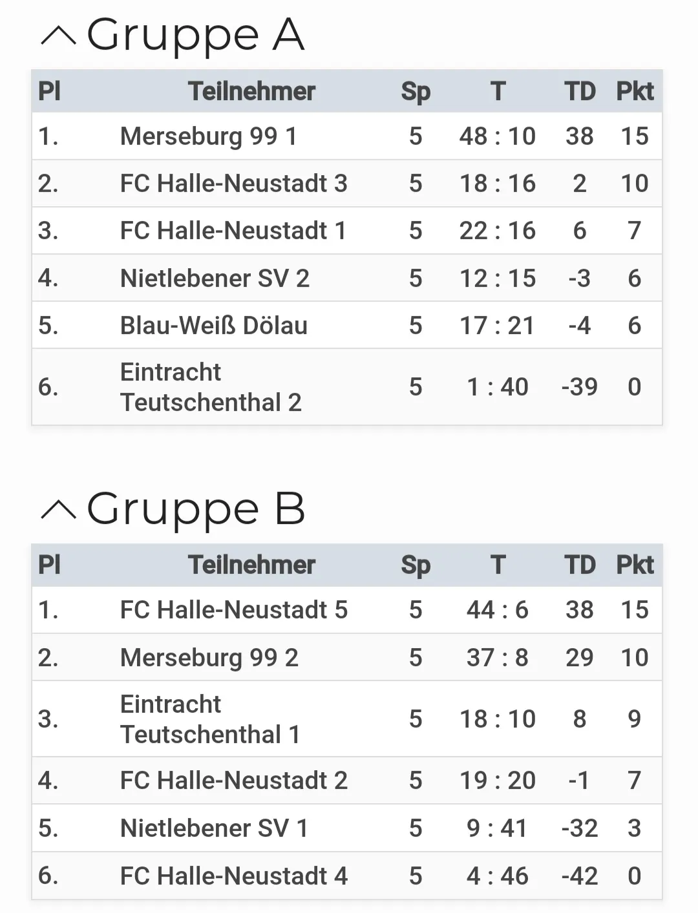Open Nietlebener SV 2 team
Screen dimensions: 698x913
coord(347,278)
